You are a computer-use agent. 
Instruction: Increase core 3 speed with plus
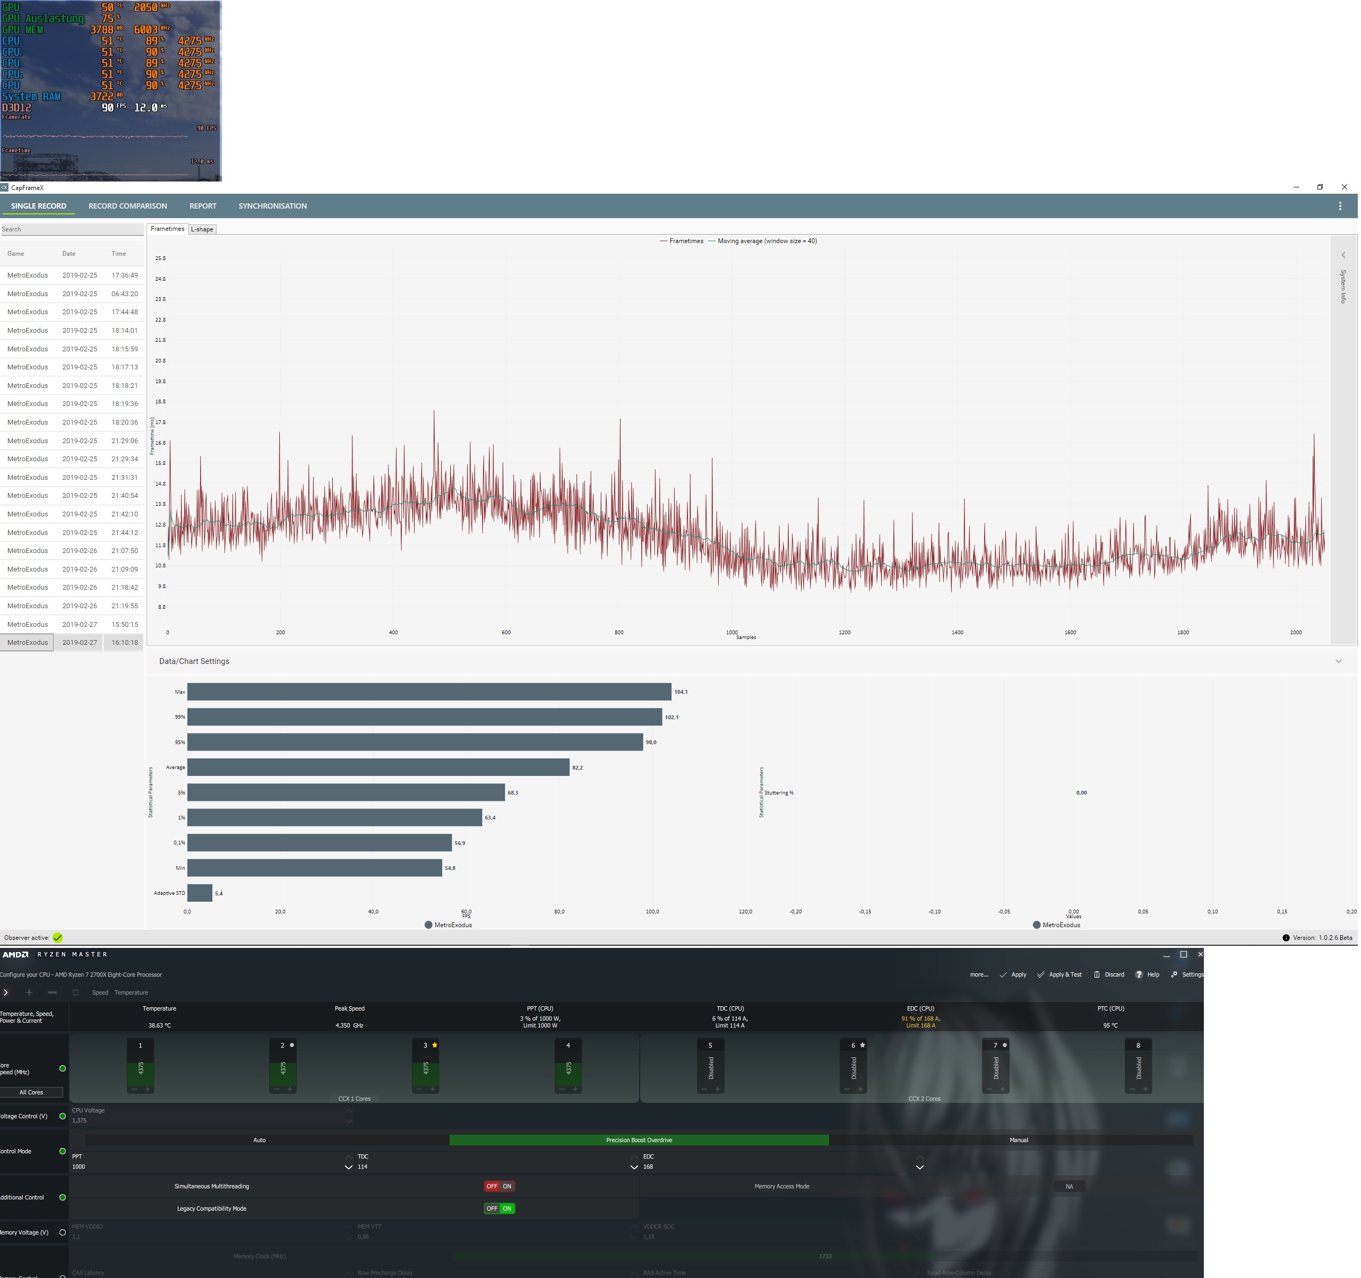point(433,1089)
